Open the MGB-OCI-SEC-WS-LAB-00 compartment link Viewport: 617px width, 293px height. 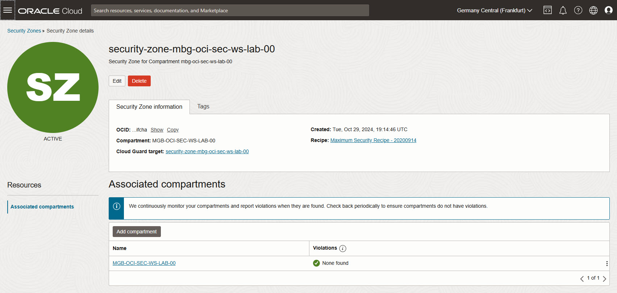coord(144,263)
